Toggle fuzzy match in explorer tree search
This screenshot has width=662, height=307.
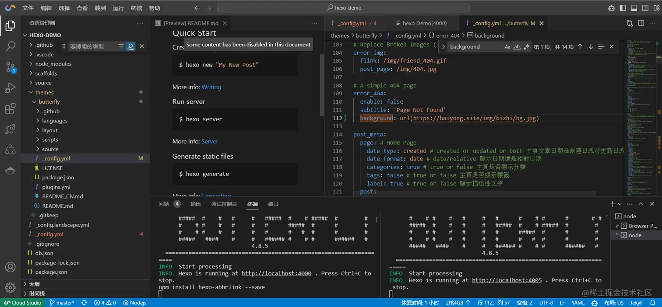point(130,46)
